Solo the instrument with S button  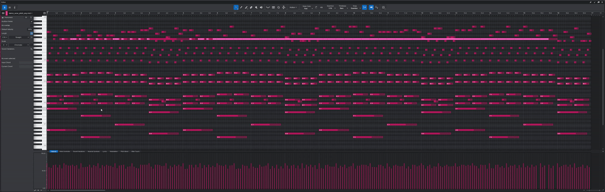click(32, 17)
